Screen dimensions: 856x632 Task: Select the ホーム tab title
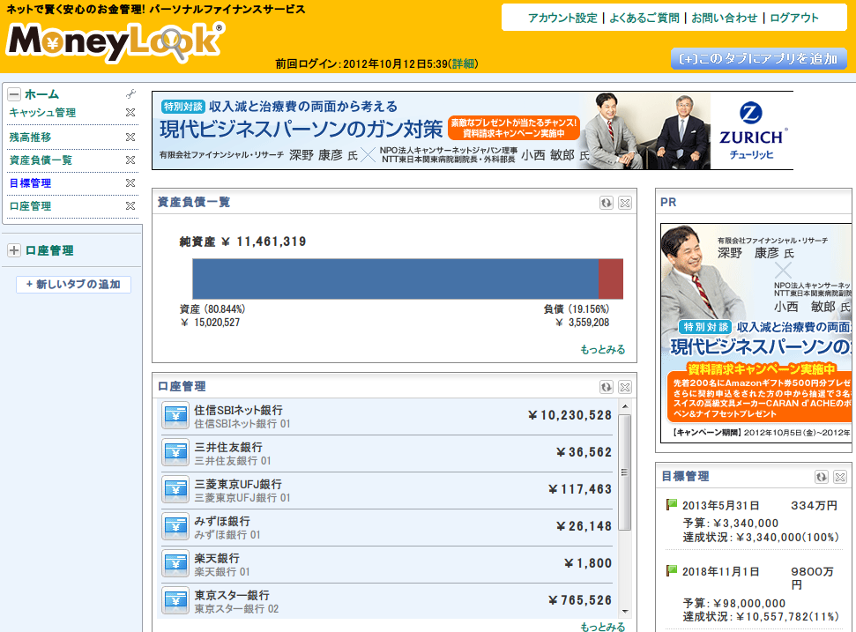tap(42, 94)
